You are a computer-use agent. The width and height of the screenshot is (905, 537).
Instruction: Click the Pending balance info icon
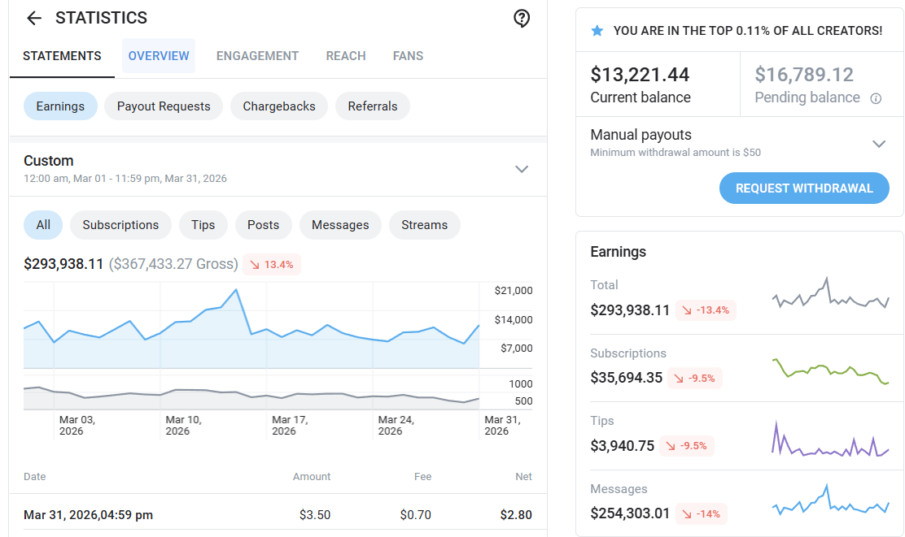[x=876, y=98]
